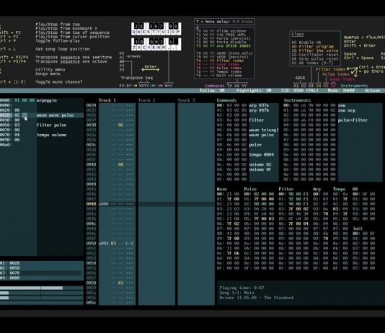
Task: Click Init table row 00 value '00 0f'
Action: pyautogui.click(x=368, y=234)
